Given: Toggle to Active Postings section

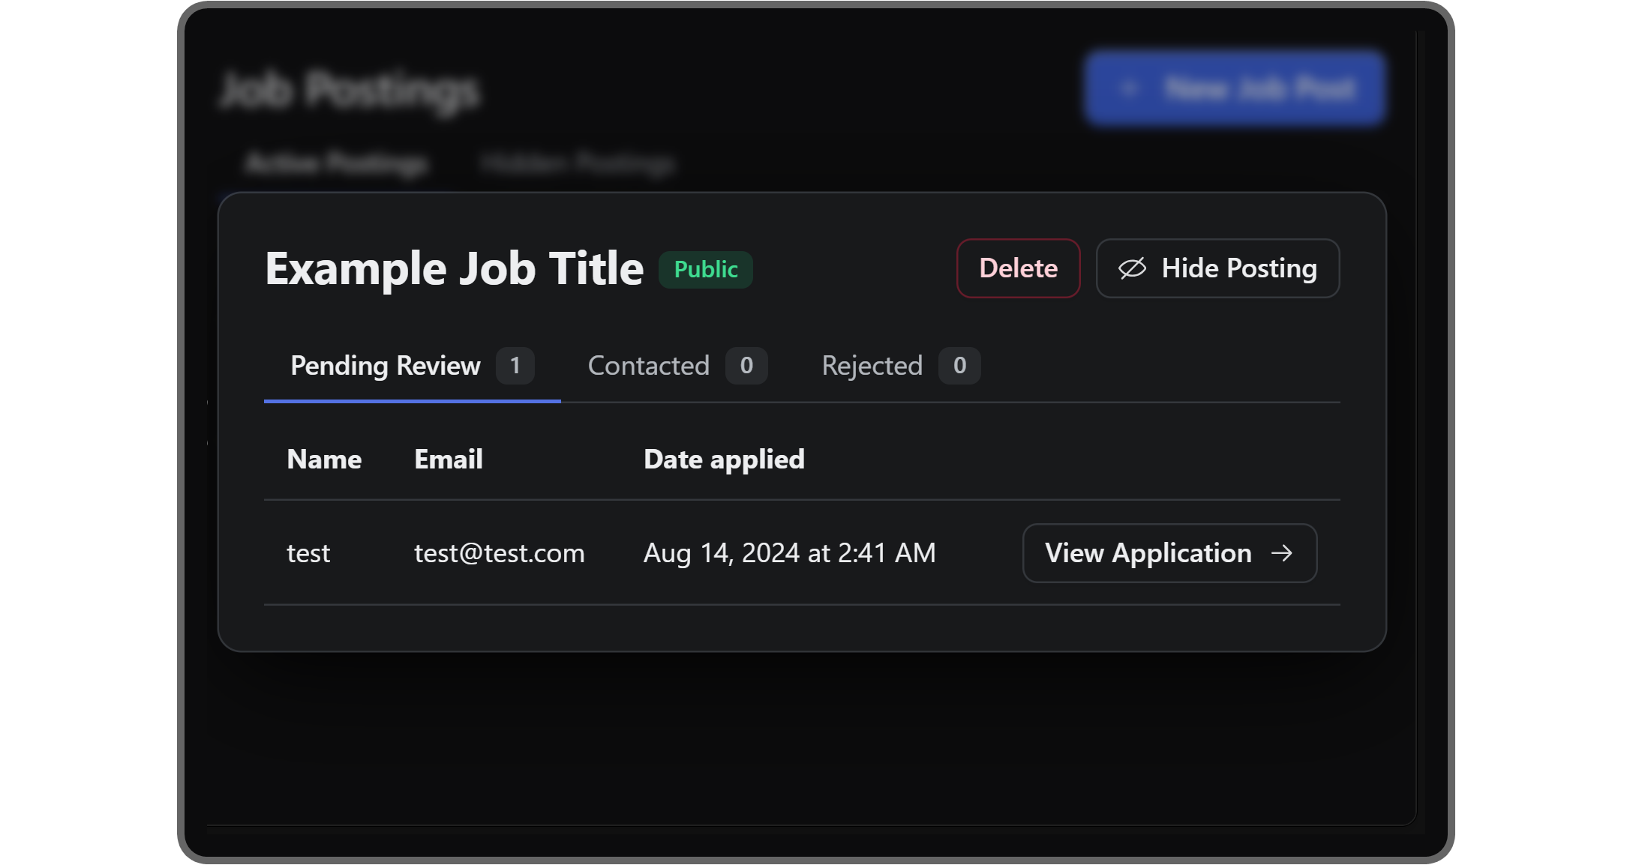Looking at the screenshot, I should coord(337,163).
